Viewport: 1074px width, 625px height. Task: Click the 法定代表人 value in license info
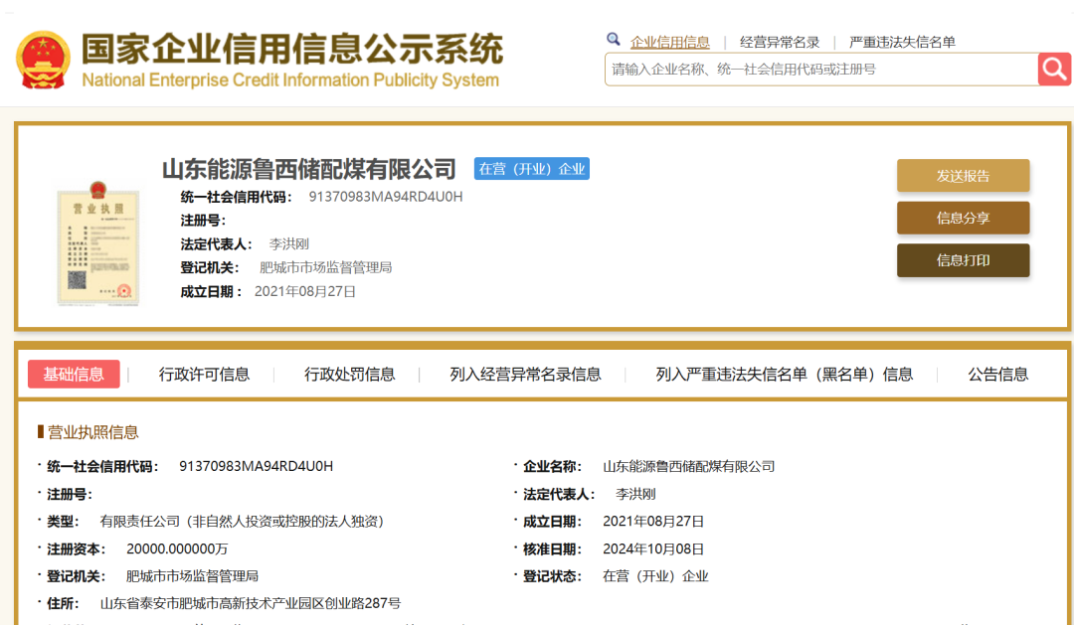click(635, 494)
